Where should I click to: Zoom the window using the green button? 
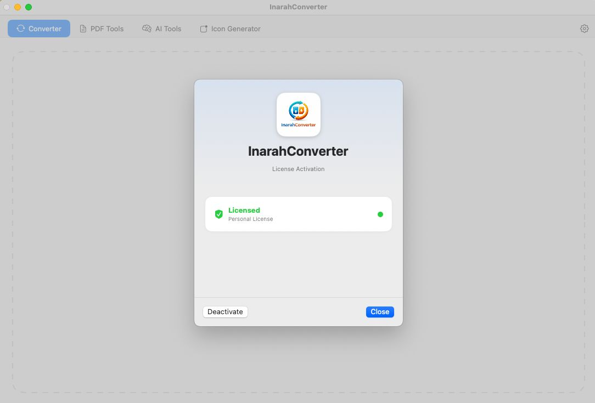pos(29,7)
